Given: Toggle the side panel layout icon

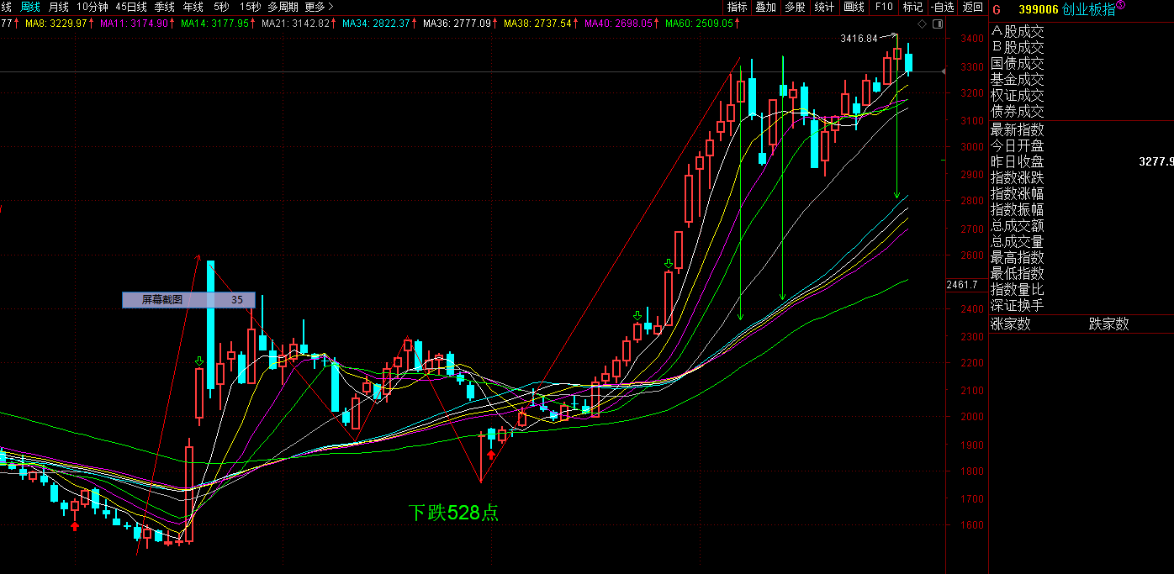Looking at the screenshot, I should [x=937, y=24].
